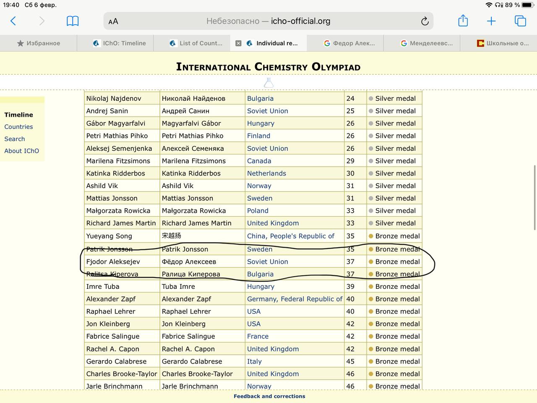Open the bookmarks book icon
The width and height of the screenshot is (537, 403).
pos(73,21)
